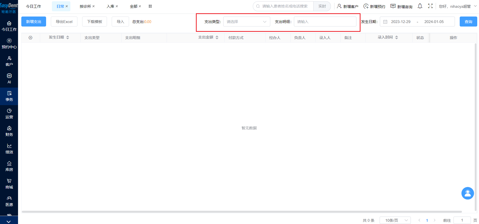Open customer service floating avatar button

[467, 193]
